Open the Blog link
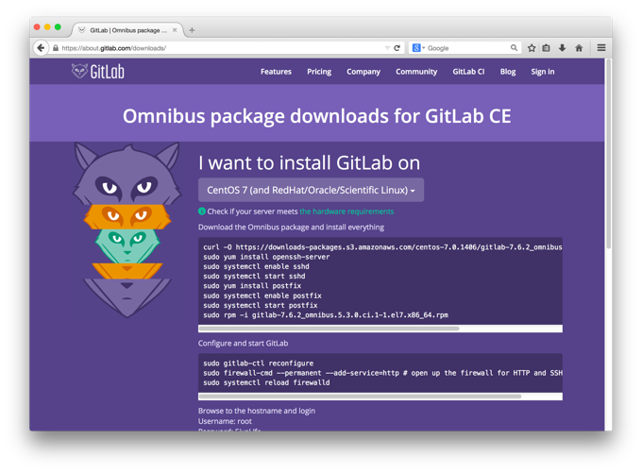 pos(508,72)
